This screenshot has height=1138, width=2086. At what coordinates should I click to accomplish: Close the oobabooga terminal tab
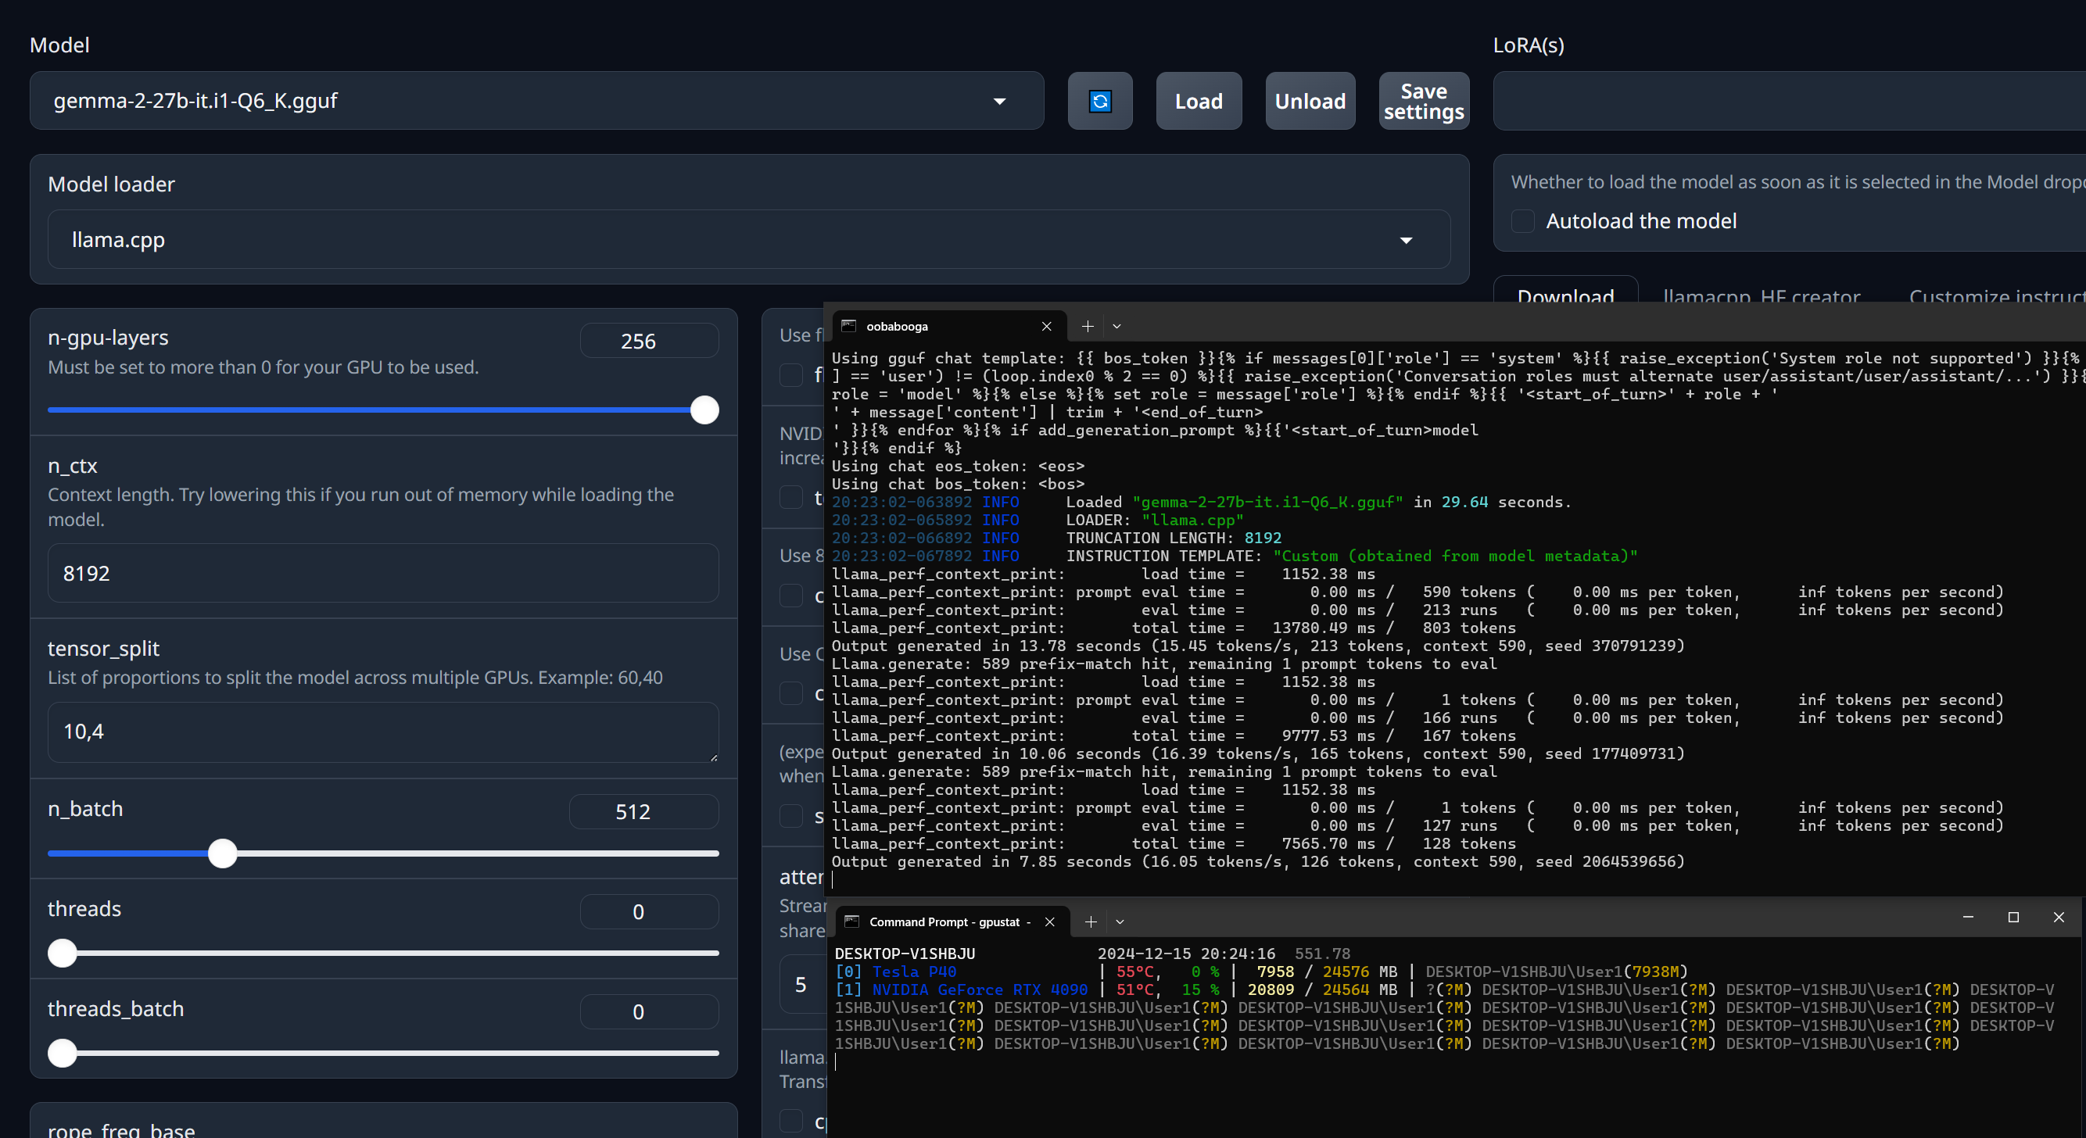[1046, 326]
